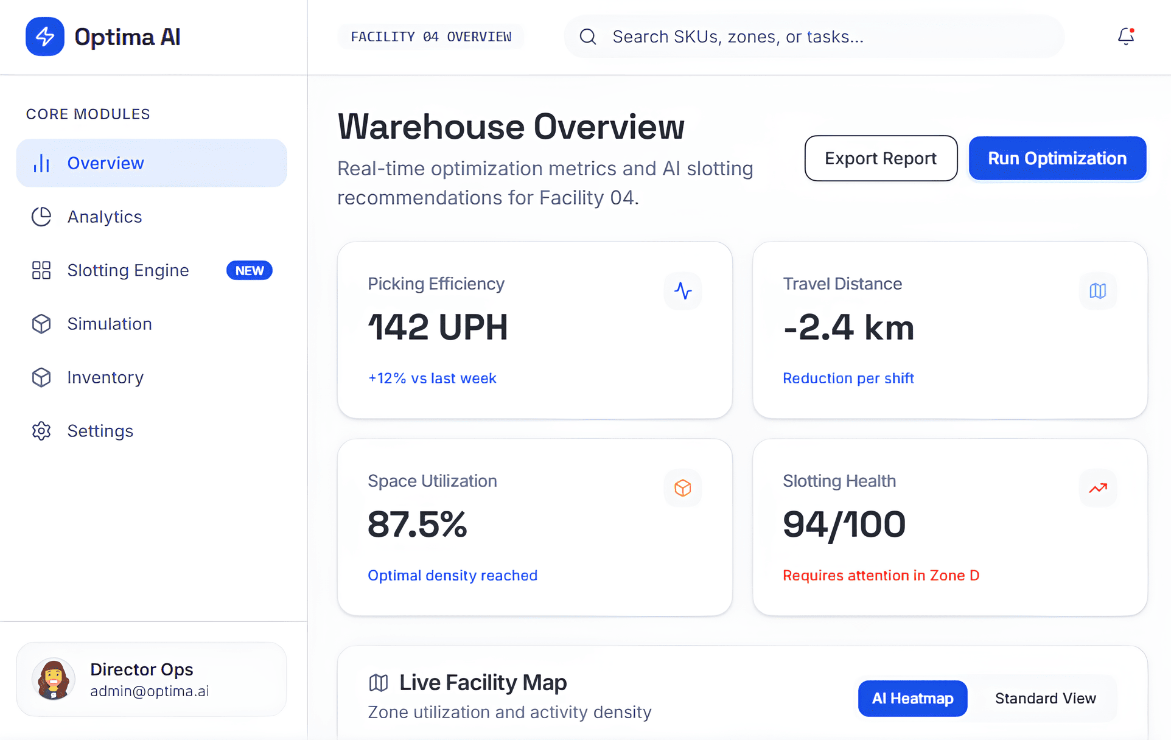
Task: Click the Inventory box icon
Action: click(x=41, y=377)
